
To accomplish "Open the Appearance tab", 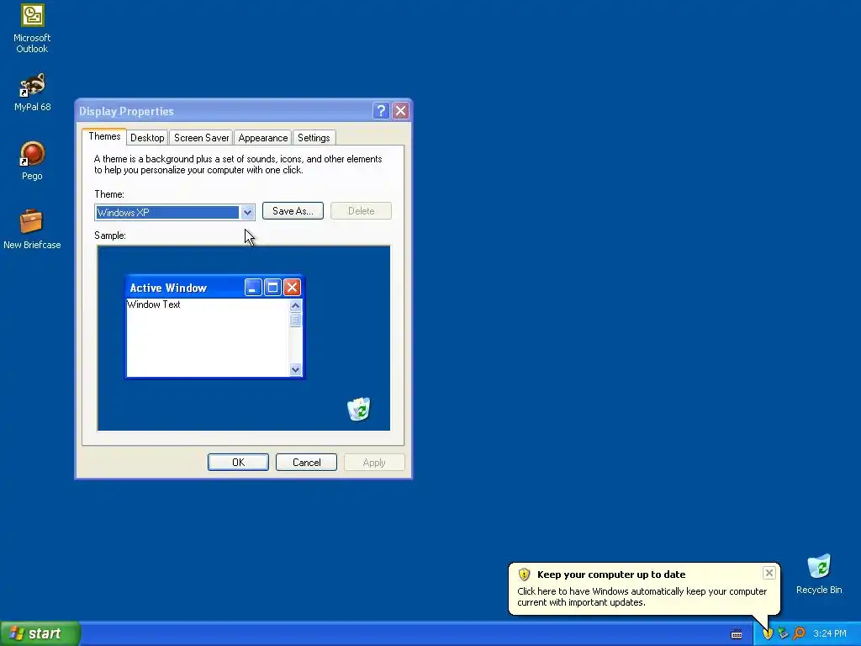I will [x=263, y=138].
